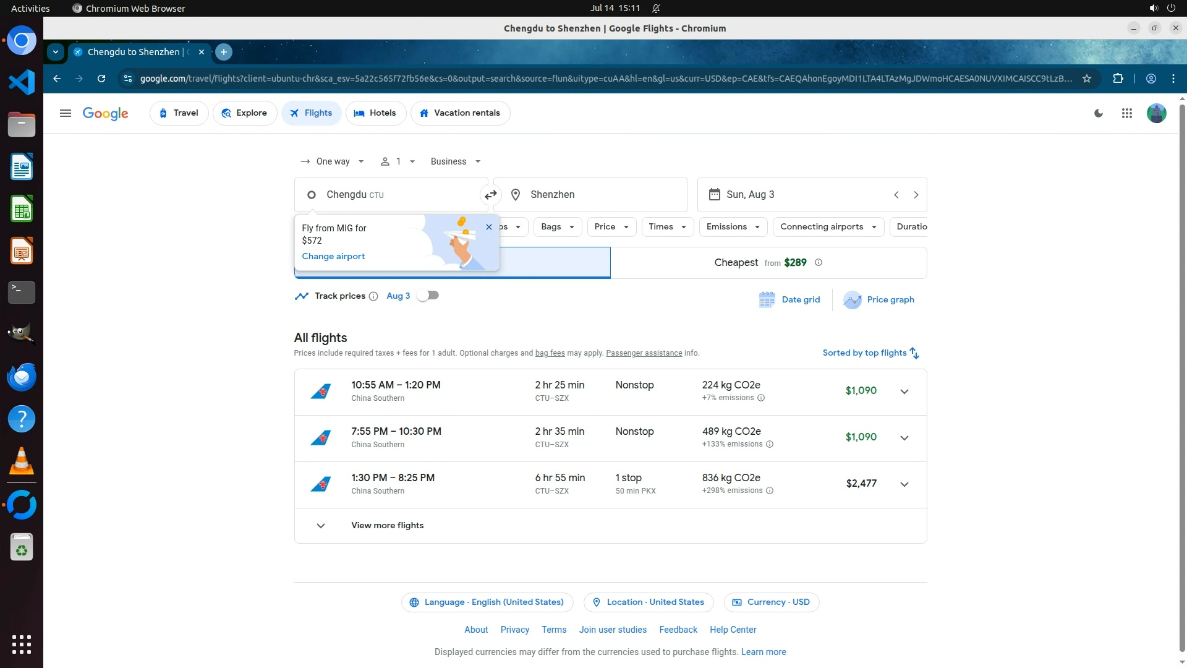Open the hamburger main menu
Screen dimensions: 1187x668
65,113
